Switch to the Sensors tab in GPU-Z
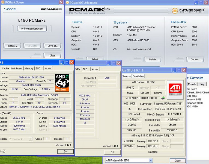209x164 pixels. point(127,76)
